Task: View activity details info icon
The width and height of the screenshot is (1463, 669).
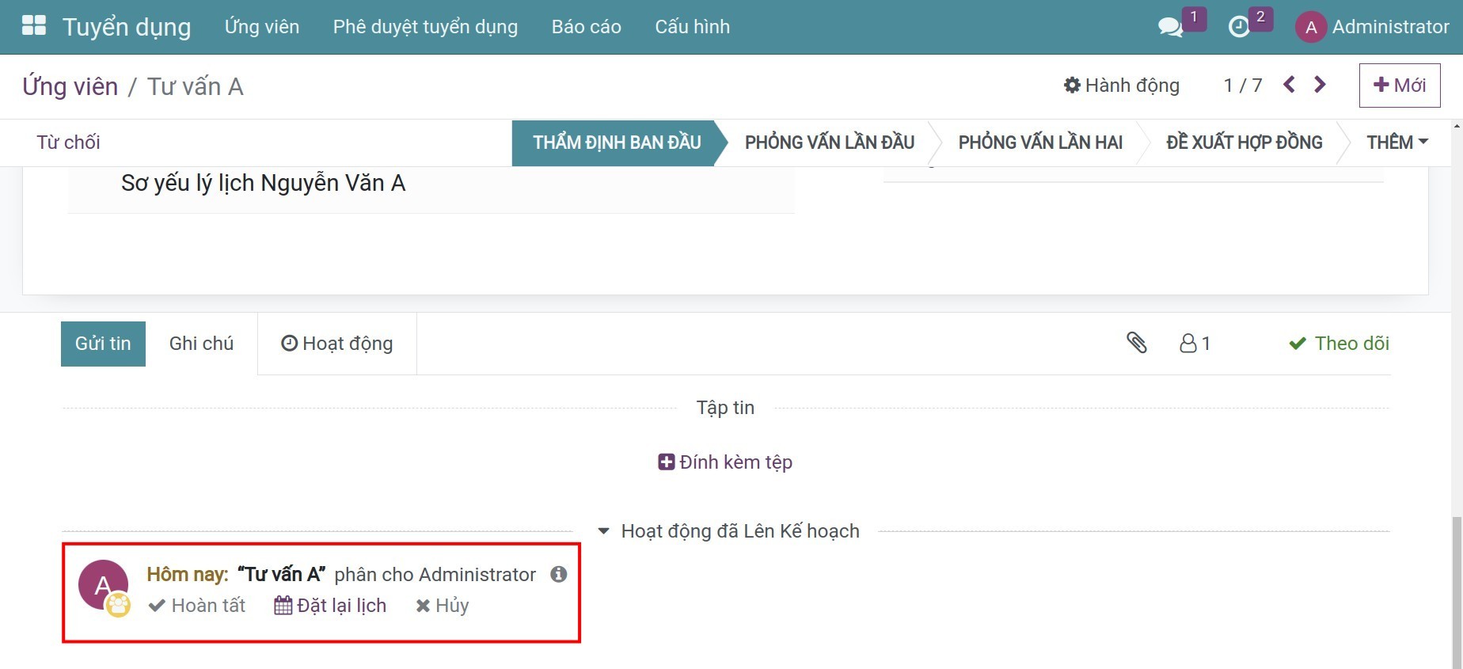Action: coord(559,574)
